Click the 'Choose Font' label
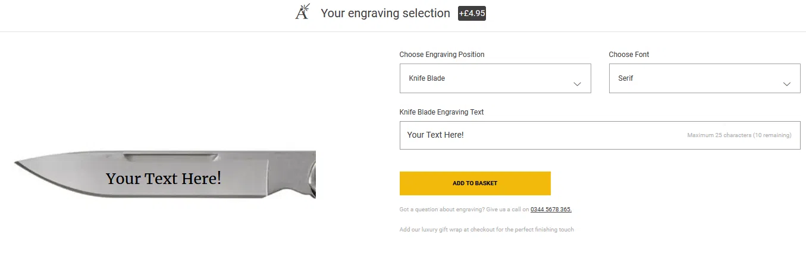 point(629,55)
